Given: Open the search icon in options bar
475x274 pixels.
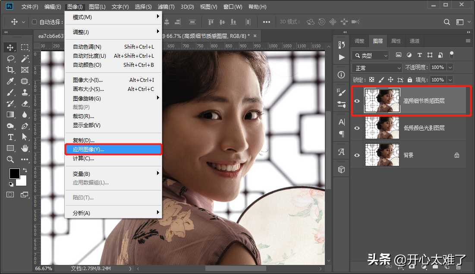Looking at the screenshot, I should [x=447, y=22].
